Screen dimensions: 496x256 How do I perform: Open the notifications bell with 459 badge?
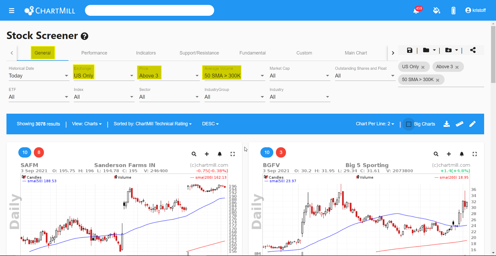pos(416,11)
